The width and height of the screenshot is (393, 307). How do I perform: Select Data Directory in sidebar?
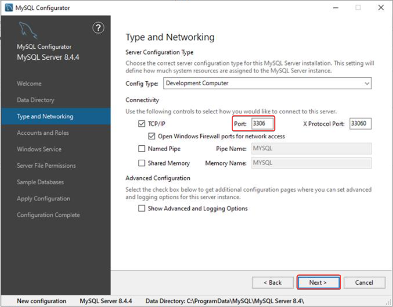(x=35, y=100)
